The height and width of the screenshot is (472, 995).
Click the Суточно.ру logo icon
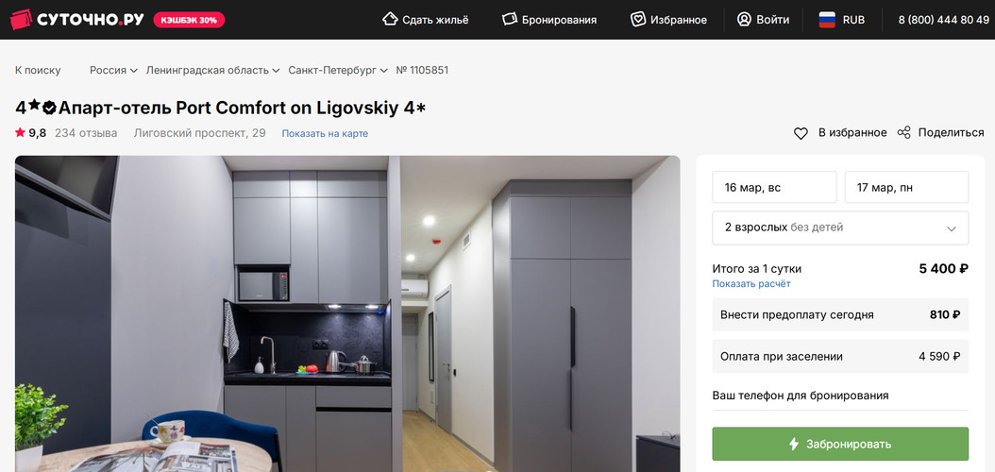21,20
